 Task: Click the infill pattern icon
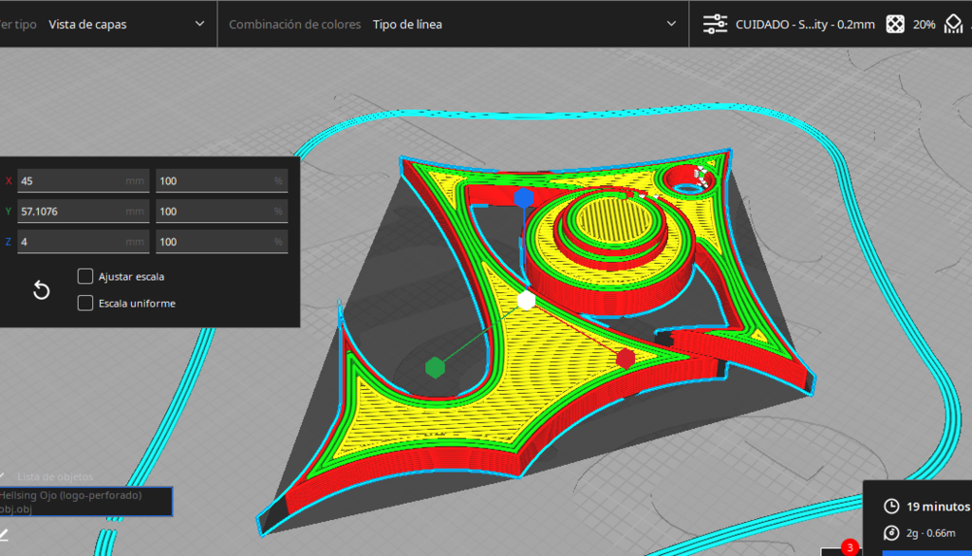tap(895, 24)
